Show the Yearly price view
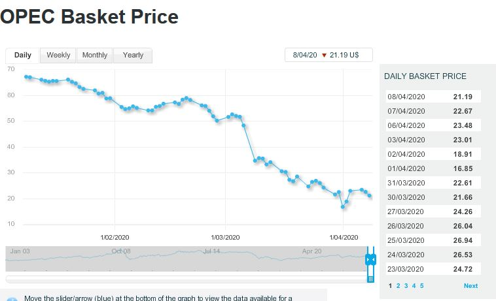This screenshot has height=301, width=496. [x=133, y=55]
